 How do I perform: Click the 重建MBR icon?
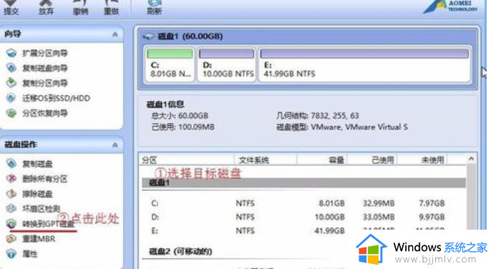(x=11, y=239)
